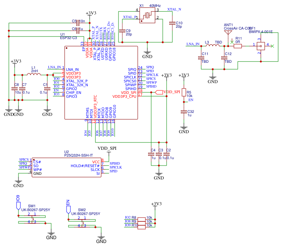This screenshot has height=248, width=282.
Task: Select capacitor C8 10u symbol
Action: [15, 89]
